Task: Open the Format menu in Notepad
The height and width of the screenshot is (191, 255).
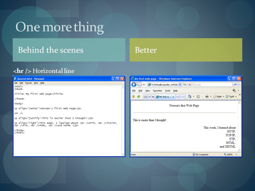Action: [28, 83]
